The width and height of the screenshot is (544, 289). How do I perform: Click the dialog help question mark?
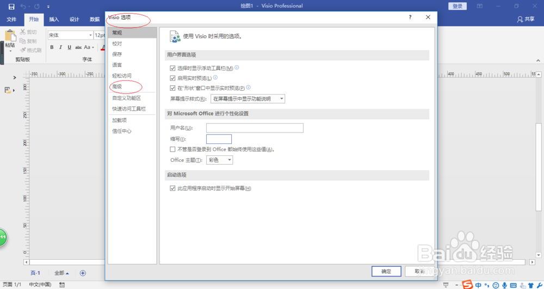click(x=410, y=17)
